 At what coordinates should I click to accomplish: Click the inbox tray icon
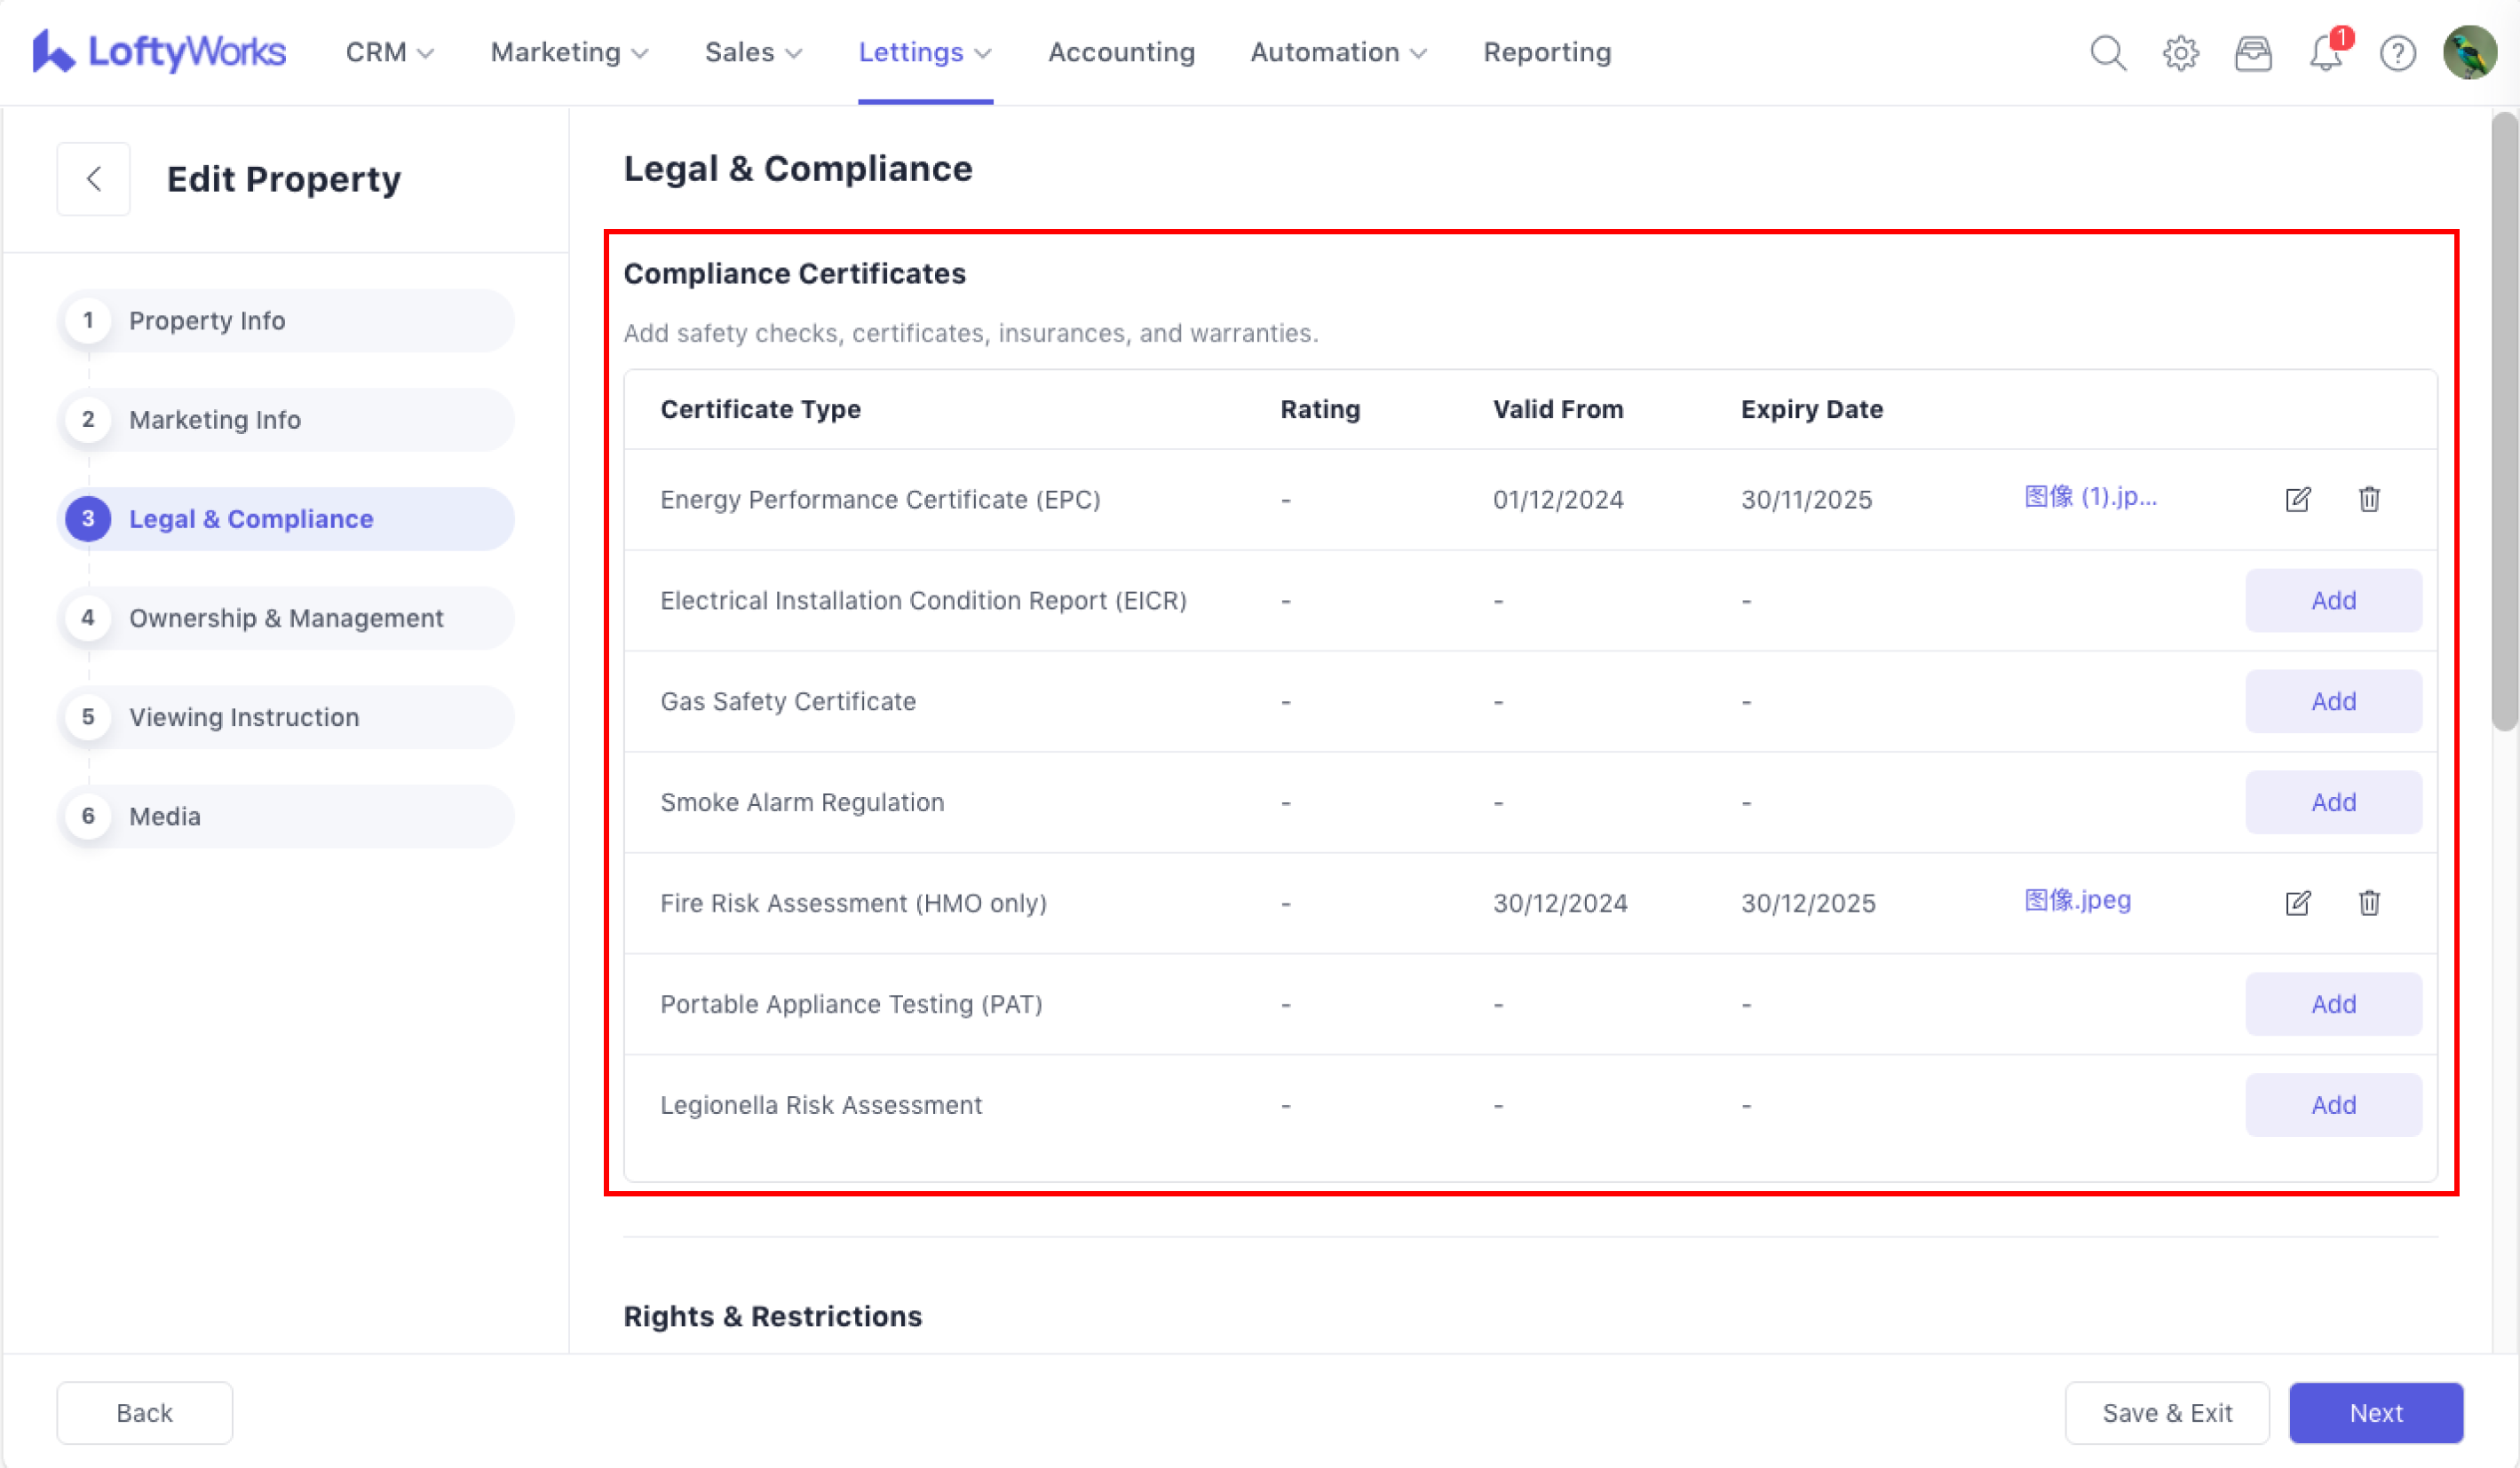click(x=2253, y=52)
